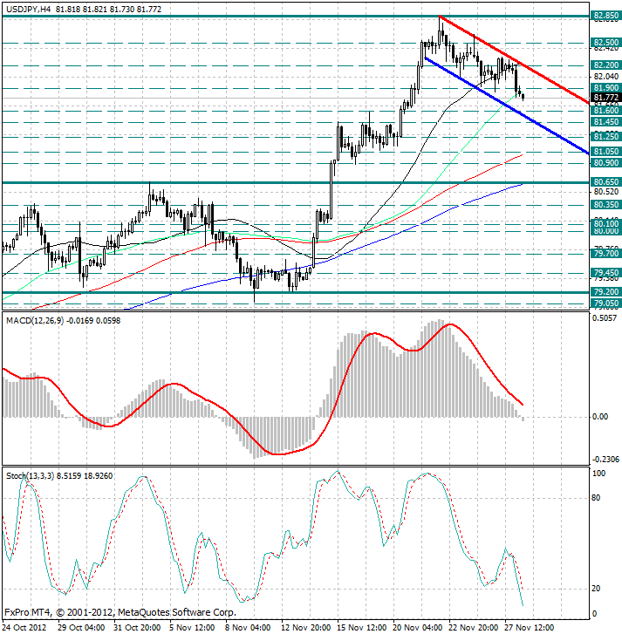Image resolution: width=622 pixels, height=634 pixels.
Task: Select the 80.650 support level label
Action: (x=605, y=182)
